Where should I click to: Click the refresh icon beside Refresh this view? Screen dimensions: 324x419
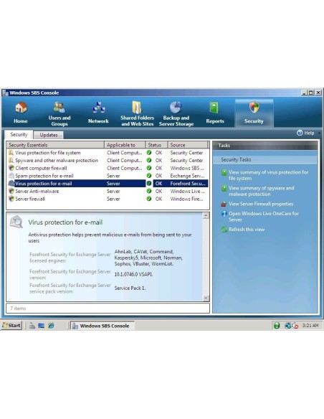tap(224, 230)
